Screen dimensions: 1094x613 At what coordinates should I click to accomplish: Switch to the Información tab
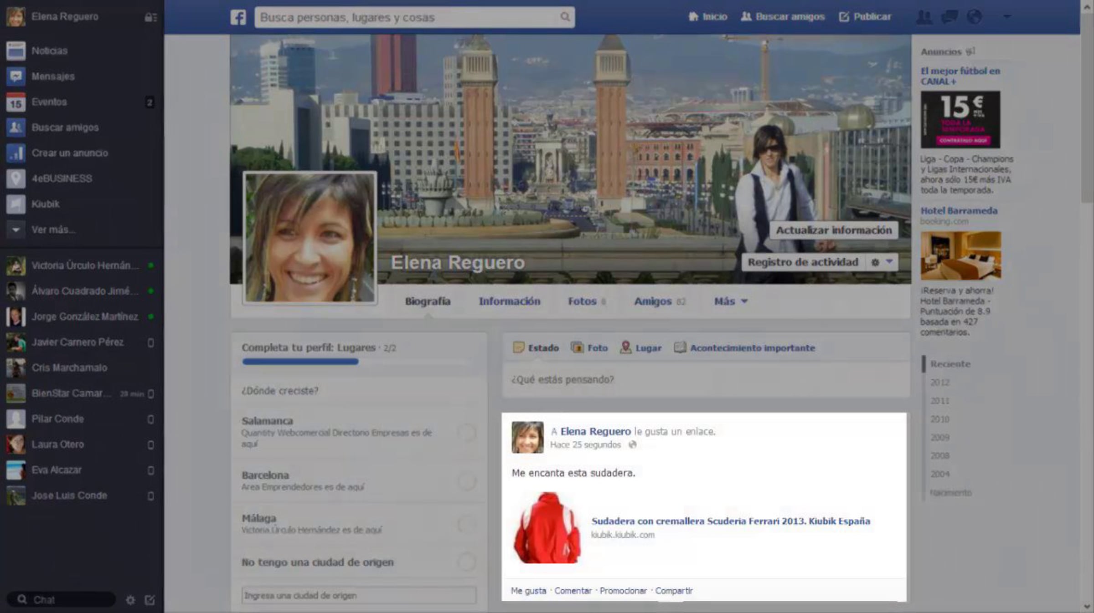pyautogui.click(x=509, y=301)
